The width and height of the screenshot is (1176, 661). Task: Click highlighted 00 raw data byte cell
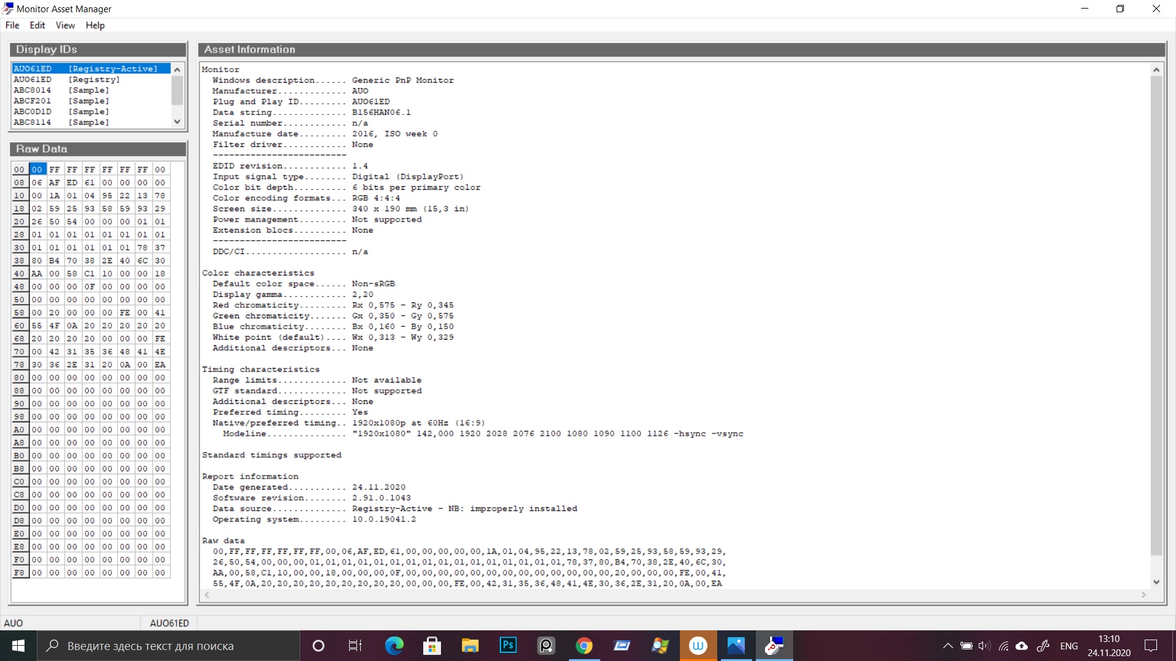click(x=37, y=170)
